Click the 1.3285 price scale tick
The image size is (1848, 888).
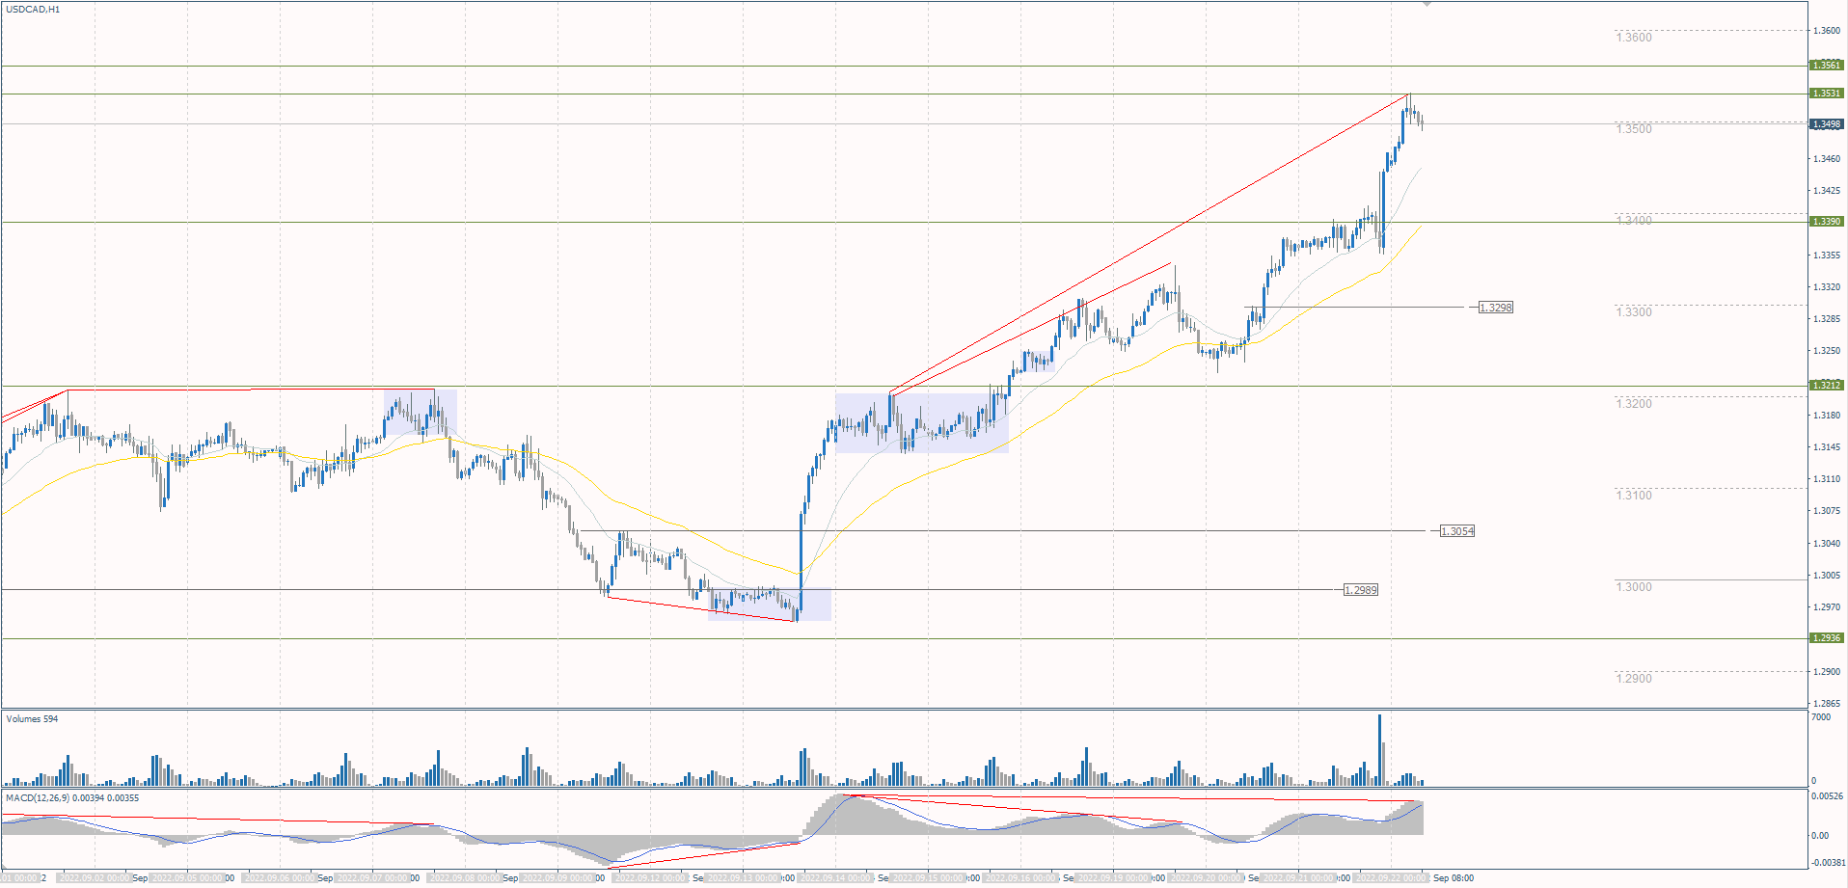click(x=1827, y=319)
